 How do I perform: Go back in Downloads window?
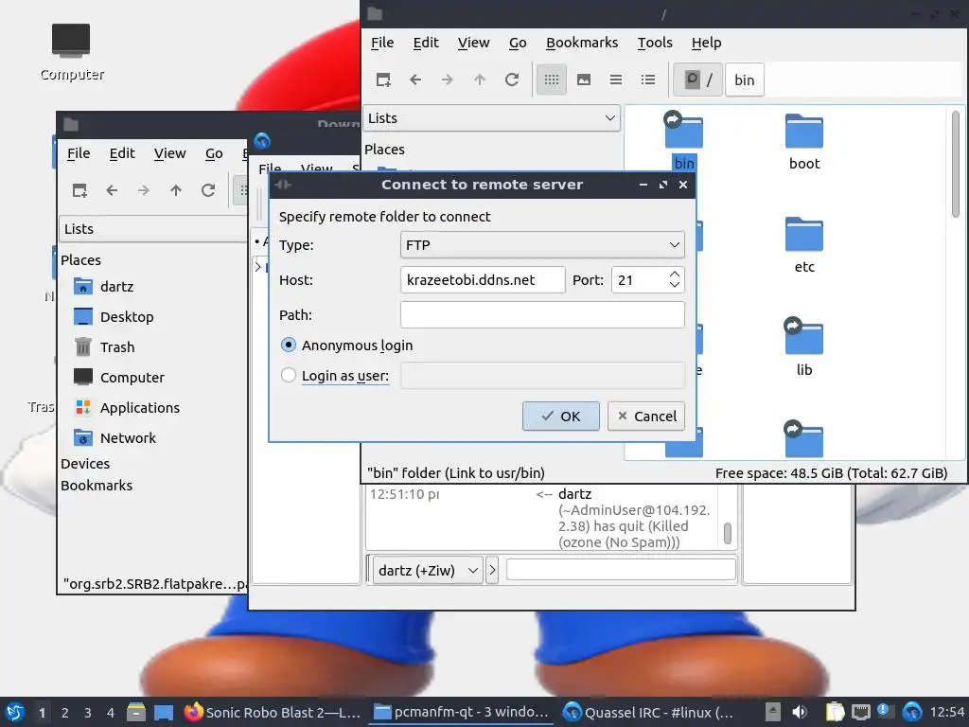coord(112,190)
